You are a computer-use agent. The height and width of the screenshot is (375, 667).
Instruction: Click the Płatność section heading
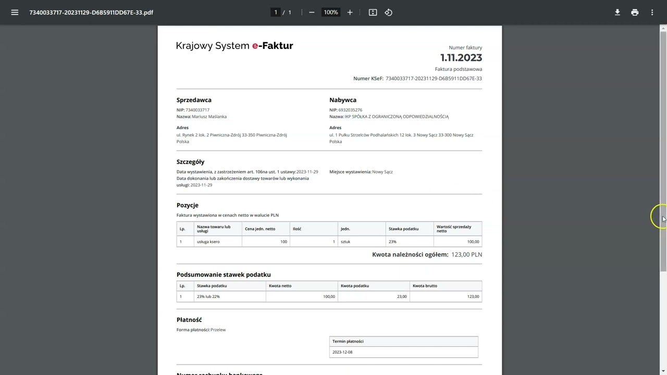[189, 320]
